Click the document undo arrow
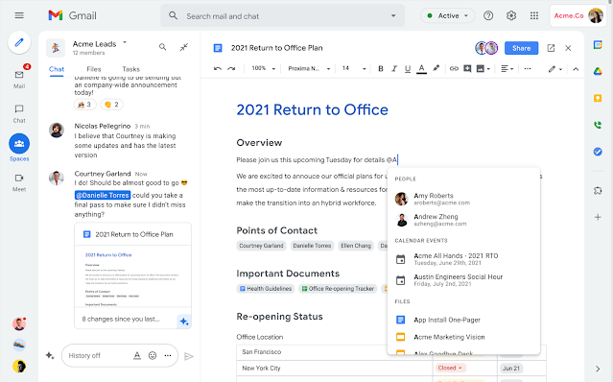Viewport: 613px width, 382px height. click(218, 69)
